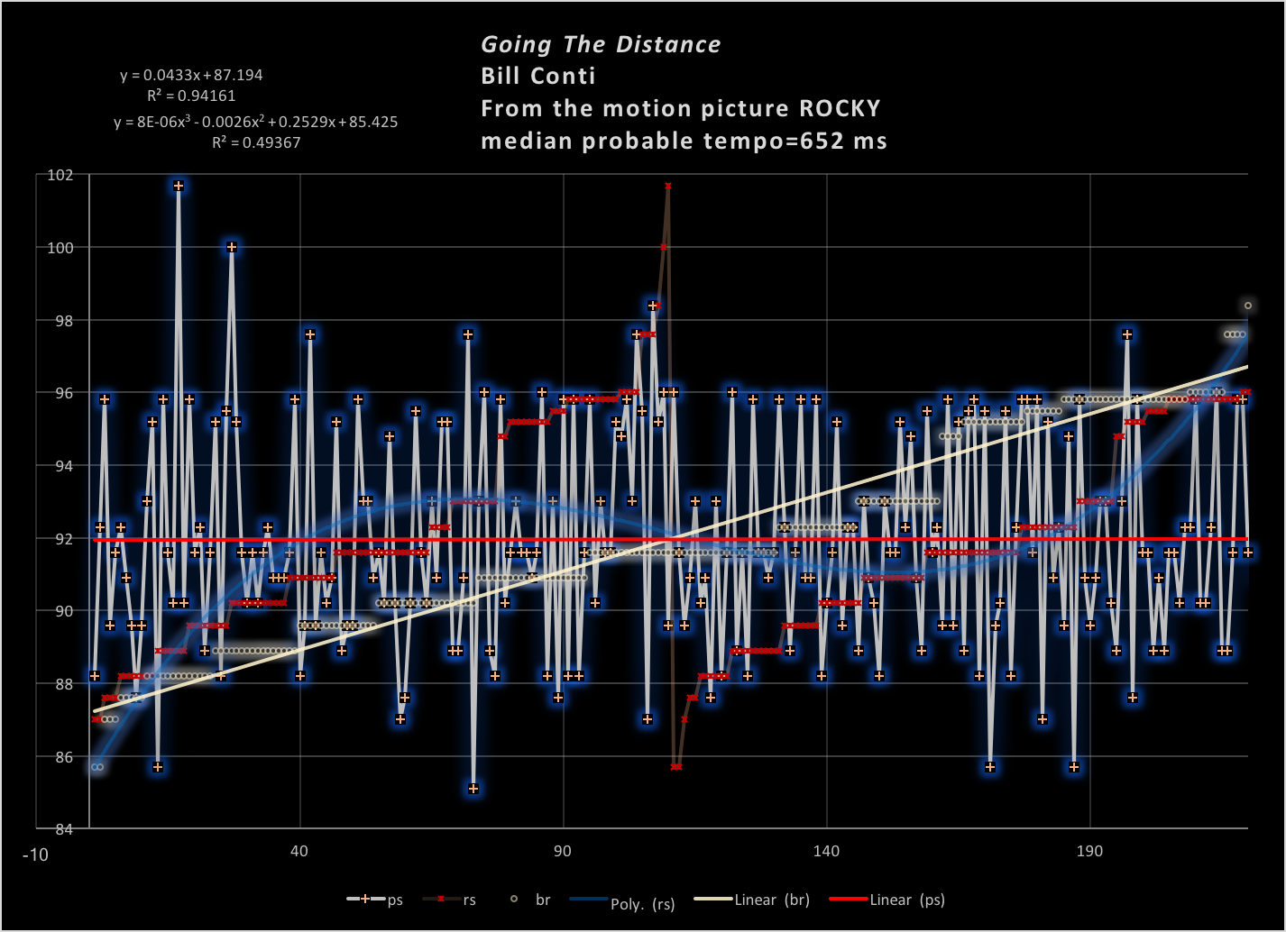Select the chart title 'Going The Distance'
Screen dimensions: 1286x932
tap(601, 44)
